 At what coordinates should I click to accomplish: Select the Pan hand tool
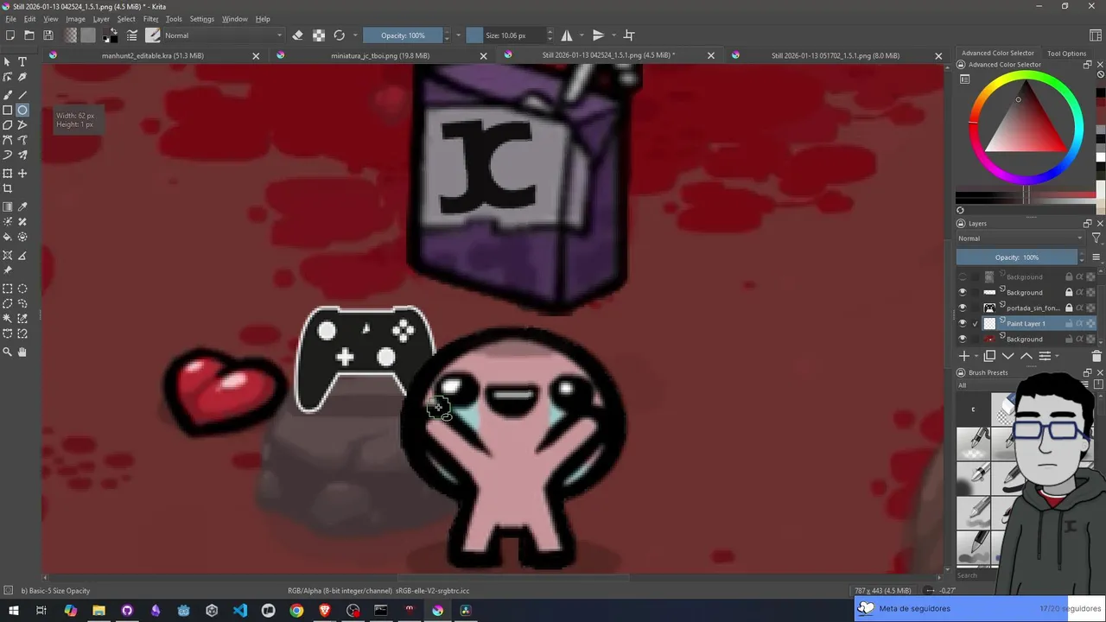click(x=22, y=352)
